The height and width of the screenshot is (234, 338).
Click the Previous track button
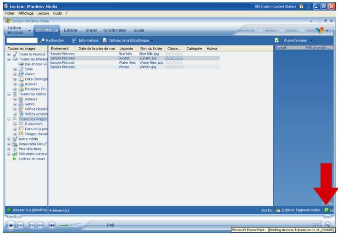[32, 226]
